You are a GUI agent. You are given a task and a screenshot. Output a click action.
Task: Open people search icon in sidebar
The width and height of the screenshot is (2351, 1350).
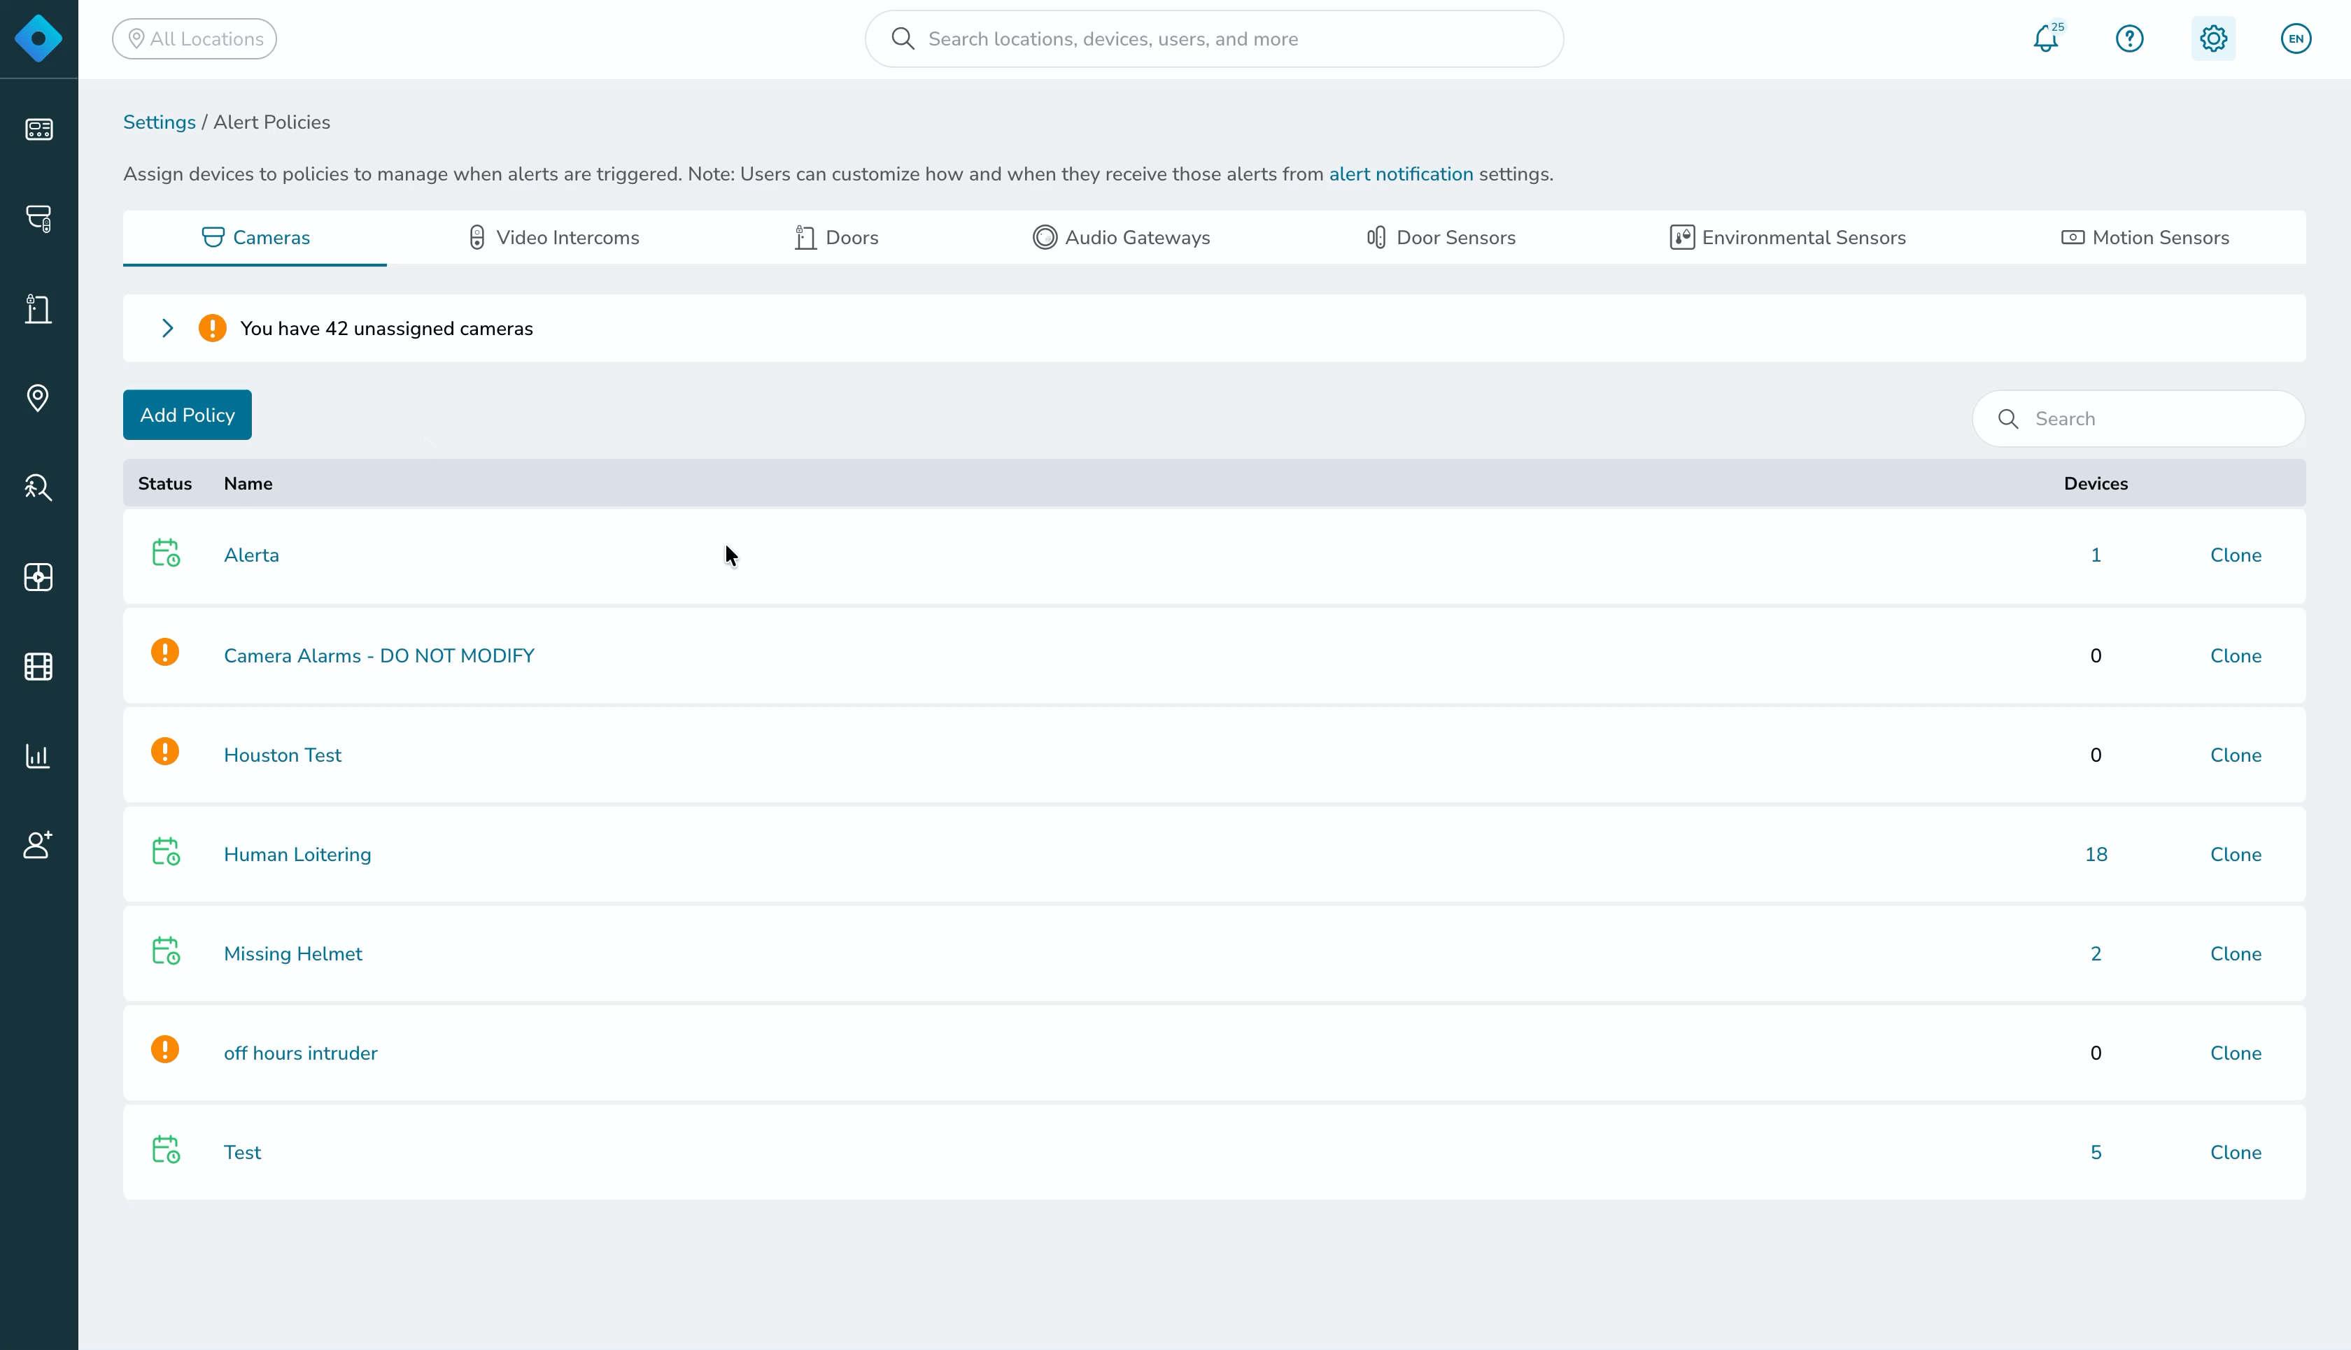38,488
